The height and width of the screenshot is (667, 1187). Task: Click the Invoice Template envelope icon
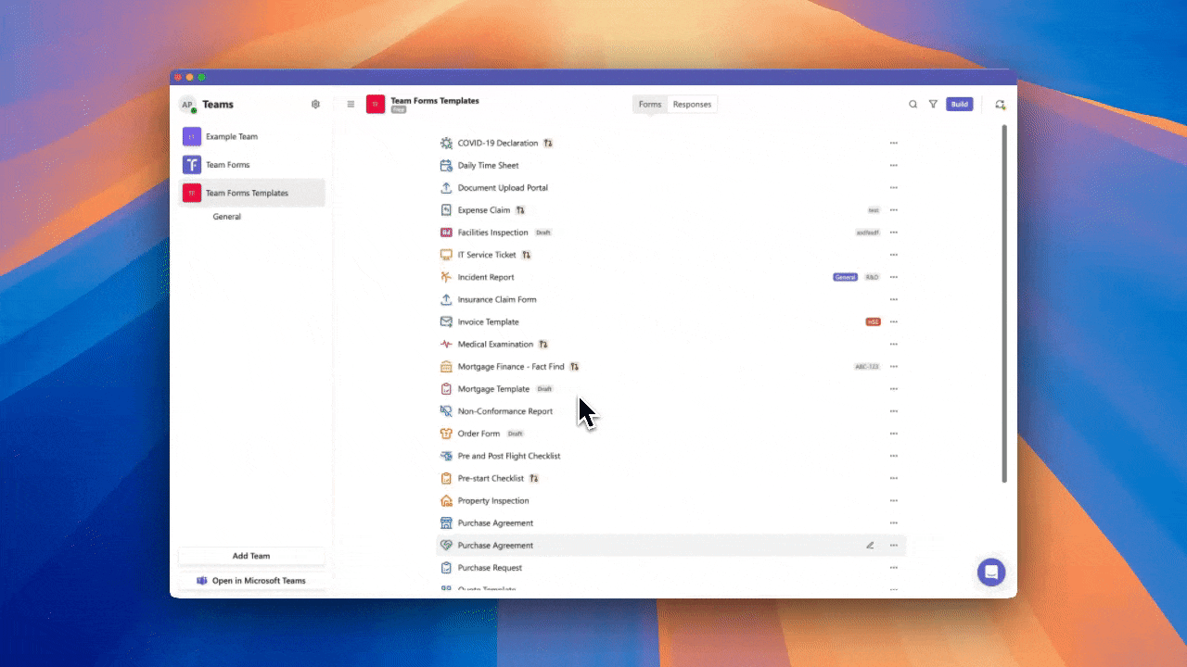pyautogui.click(x=446, y=321)
